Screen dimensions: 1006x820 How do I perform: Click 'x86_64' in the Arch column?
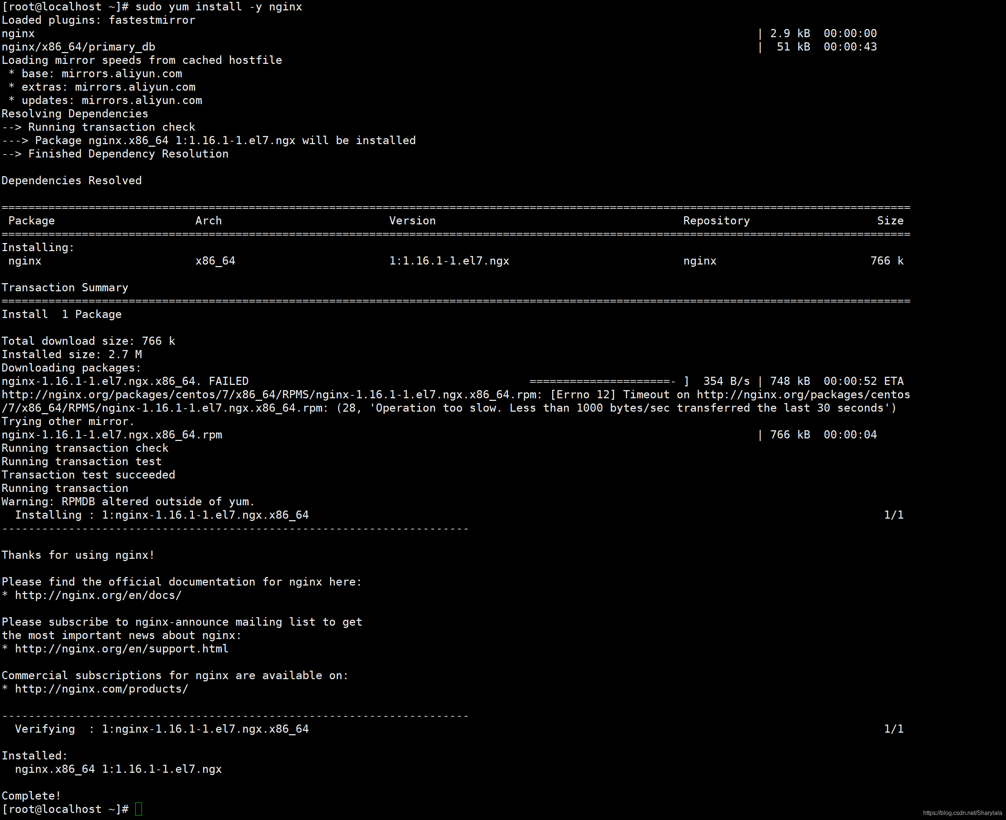[x=215, y=261]
